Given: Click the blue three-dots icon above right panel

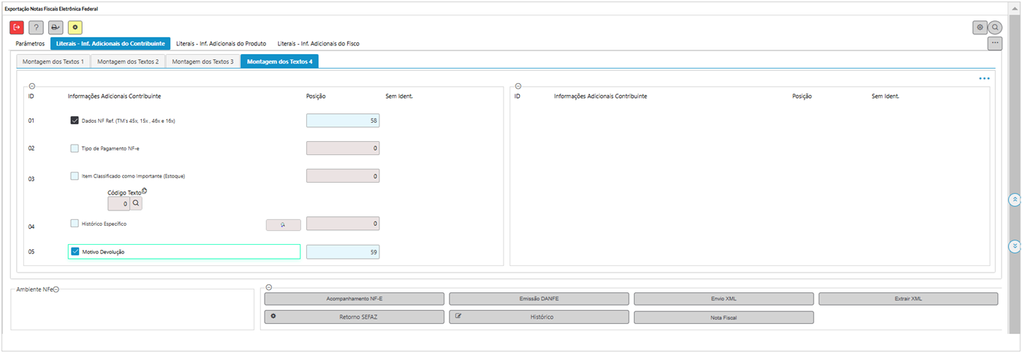Looking at the screenshot, I should [984, 78].
